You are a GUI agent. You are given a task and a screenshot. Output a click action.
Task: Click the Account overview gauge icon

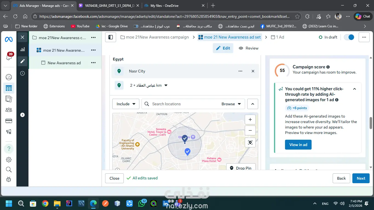pos(9,77)
